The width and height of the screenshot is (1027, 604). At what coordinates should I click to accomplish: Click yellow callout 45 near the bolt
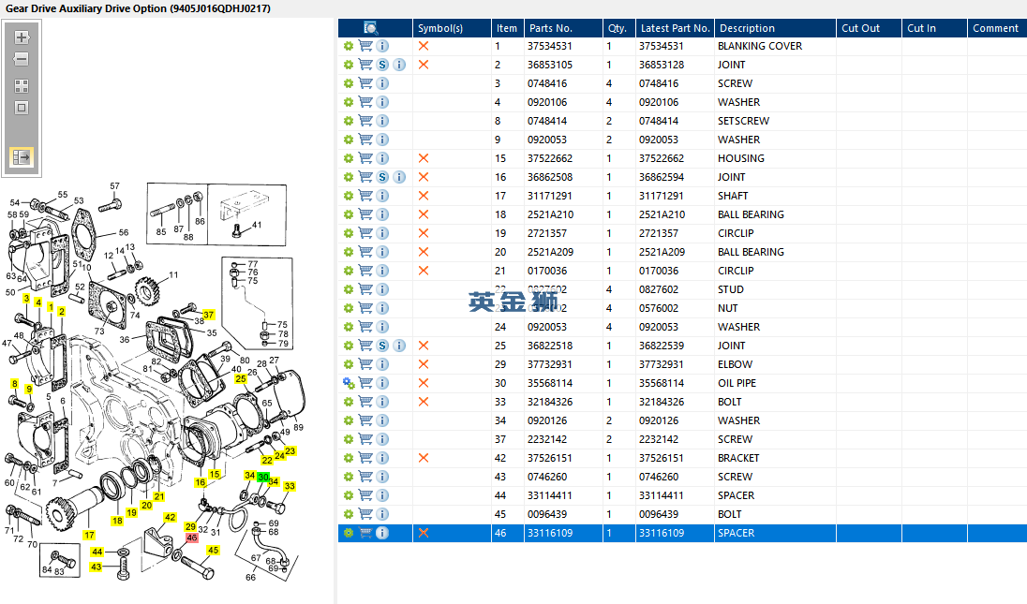[x=213, y=551]
